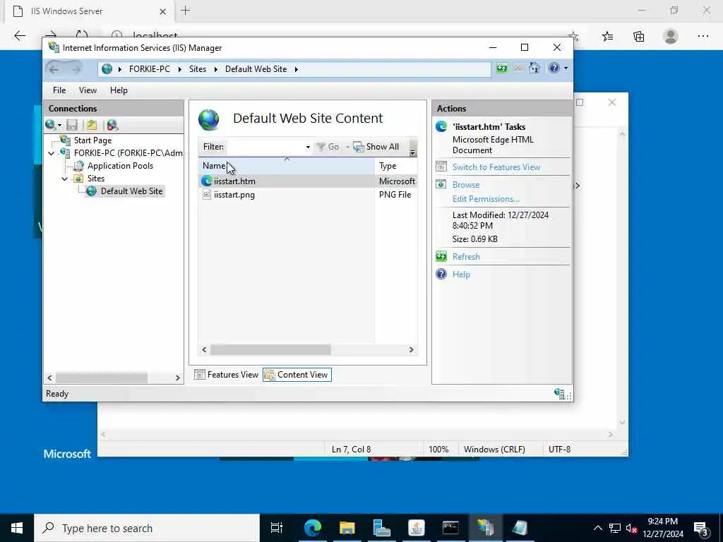
Task: Select Default Web Site in the tree
Action: 131,191
